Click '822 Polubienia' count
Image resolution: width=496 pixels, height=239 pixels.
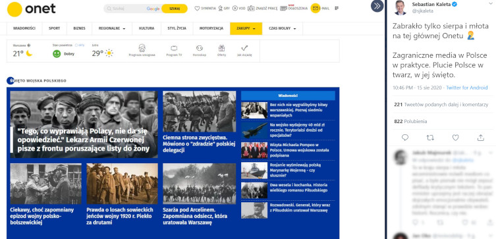tap(410, 121)
